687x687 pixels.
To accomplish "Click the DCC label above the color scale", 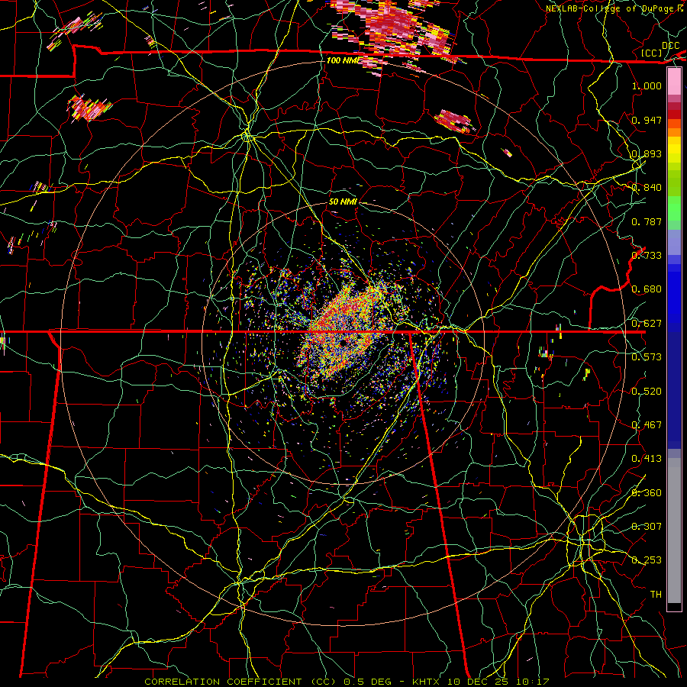I will [670, 45].
